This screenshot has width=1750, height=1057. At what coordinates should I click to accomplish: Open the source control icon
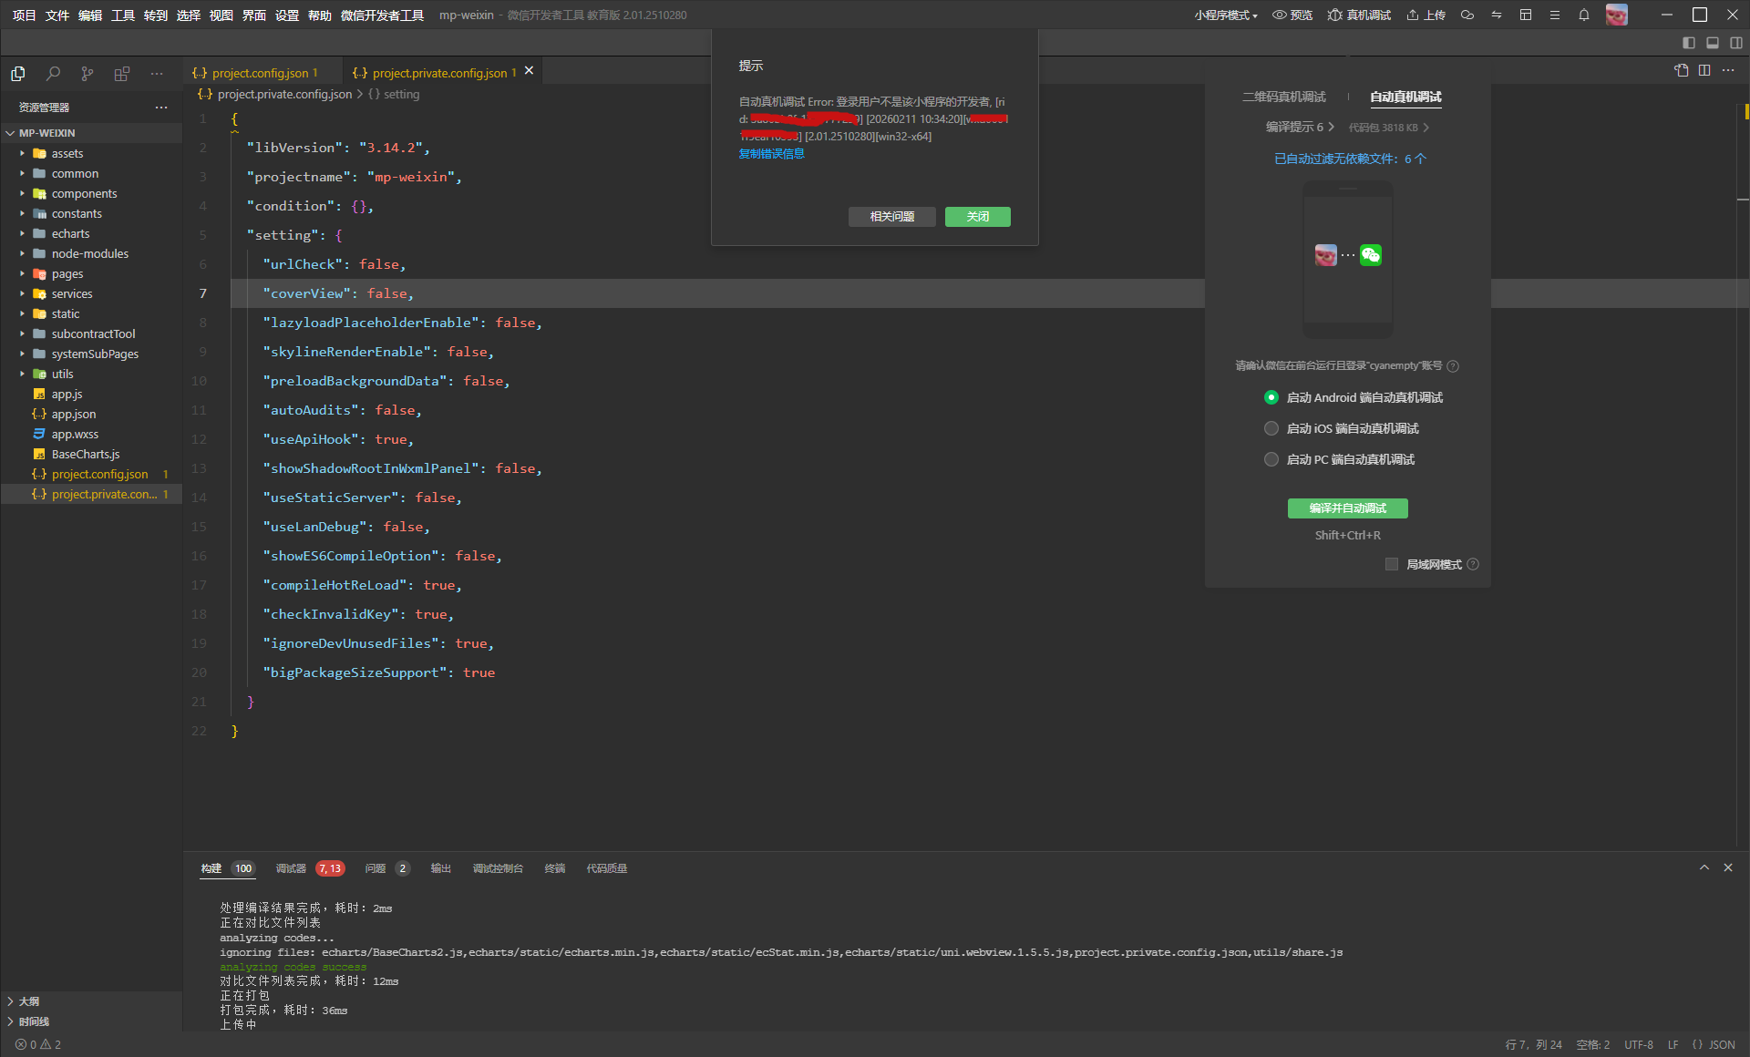click(87, 74)
